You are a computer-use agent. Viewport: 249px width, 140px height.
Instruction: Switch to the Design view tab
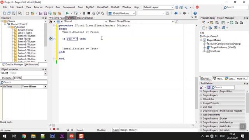(x=124, y=130)
